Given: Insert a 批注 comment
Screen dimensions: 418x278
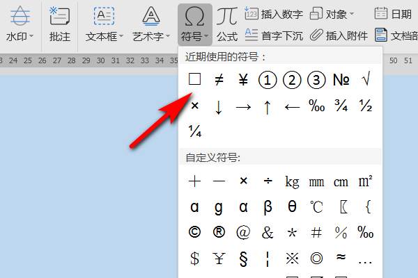Looking at the screenshot, I should 60,24.
